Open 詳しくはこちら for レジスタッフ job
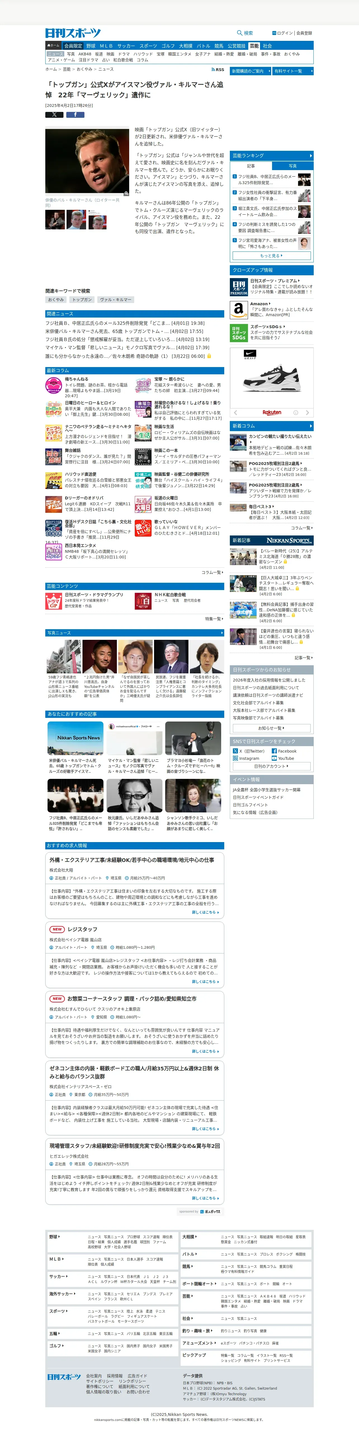 [x=205, y=982]
